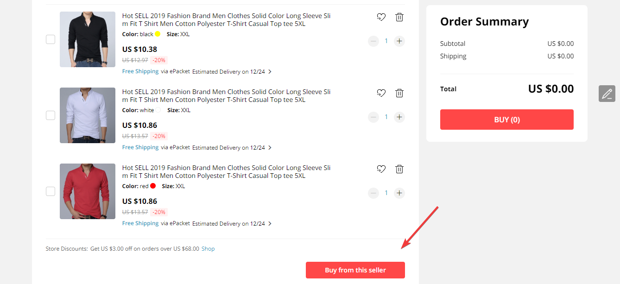This screenshot has width=620, height=284.
Task: Click the BUY (0) button
Action: tap(507, 120)
